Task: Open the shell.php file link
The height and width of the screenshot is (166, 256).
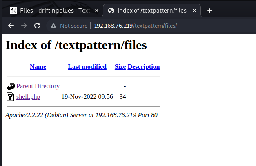Action: [28, 97]
